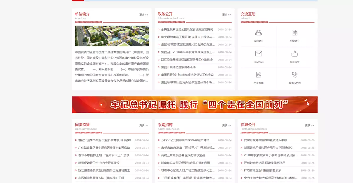Show 更多 items under 国资监管
The height and width of the screenshot is (183, 353).
144,125
